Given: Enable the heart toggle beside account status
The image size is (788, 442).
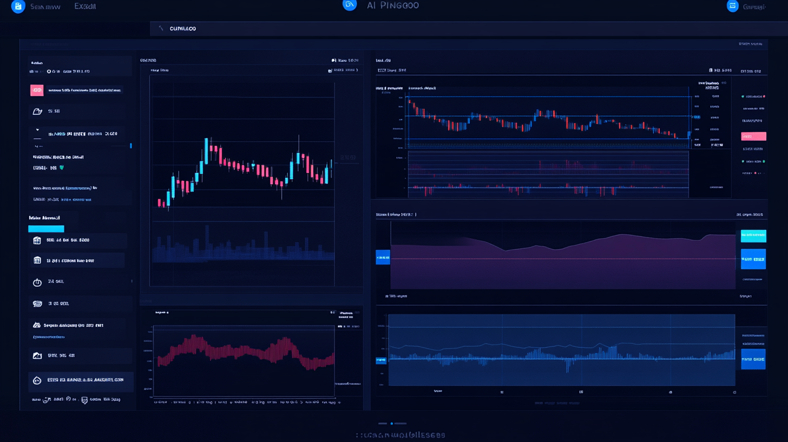Looking at the screenshot, I should 61,168.
